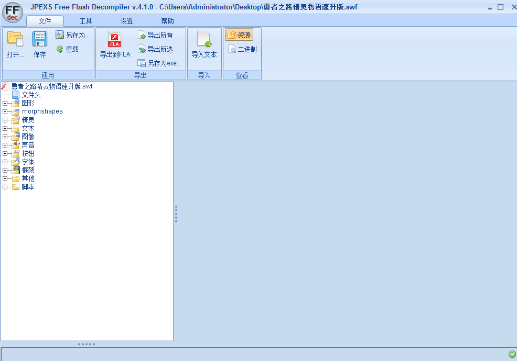Screen dimensions: 517x361
Task: Export to FLA using 导出到FLA icon
Action: pyautogui.click(x=114, y=40)
